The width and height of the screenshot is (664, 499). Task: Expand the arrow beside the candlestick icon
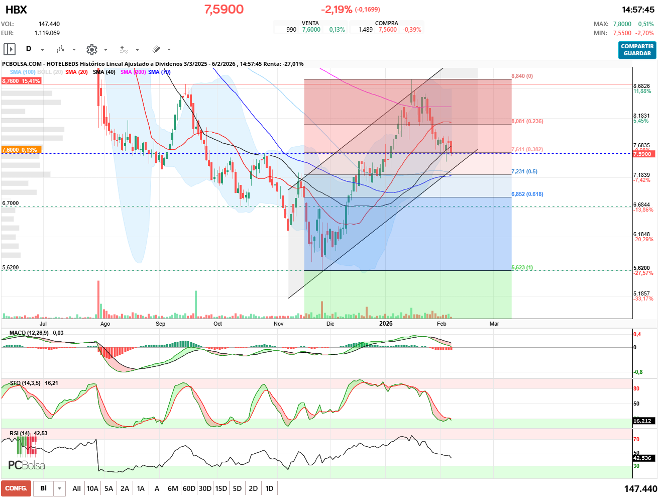tap(74, 50)
